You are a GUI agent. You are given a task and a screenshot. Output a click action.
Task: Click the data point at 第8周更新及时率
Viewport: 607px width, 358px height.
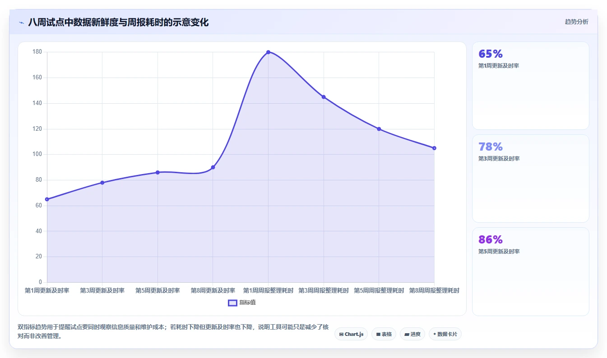pos(213,167)
